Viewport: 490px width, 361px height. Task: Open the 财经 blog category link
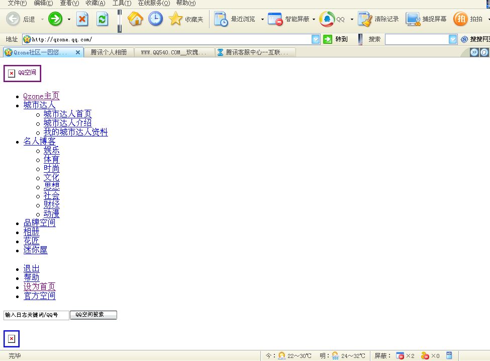coord(52,205)
